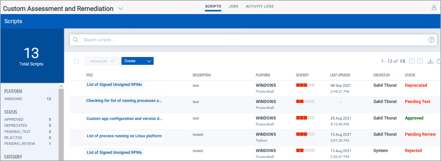The width and height of the screenshot is (441, 161).
Task: Click the magnifier search icon
Action: [x=76, y=40]
